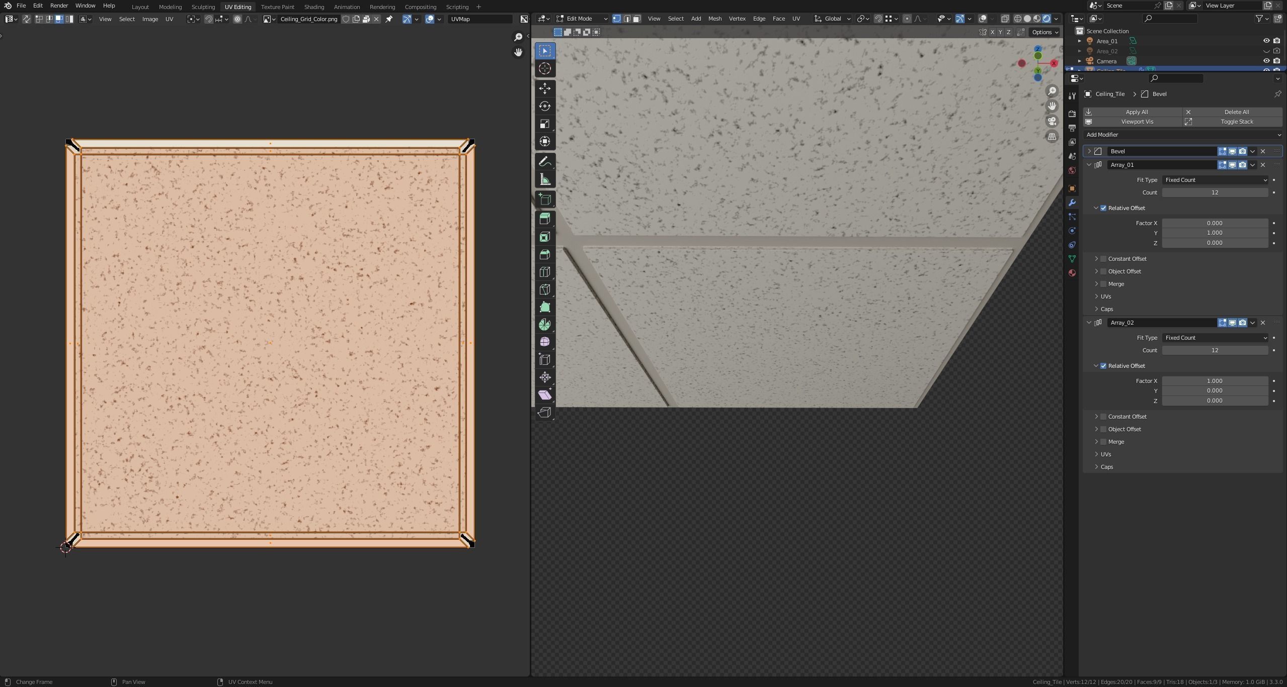Open the Edit Mode selector dropdown
This screenshot has width=1287, height=687.
click(x=582, y=19)
